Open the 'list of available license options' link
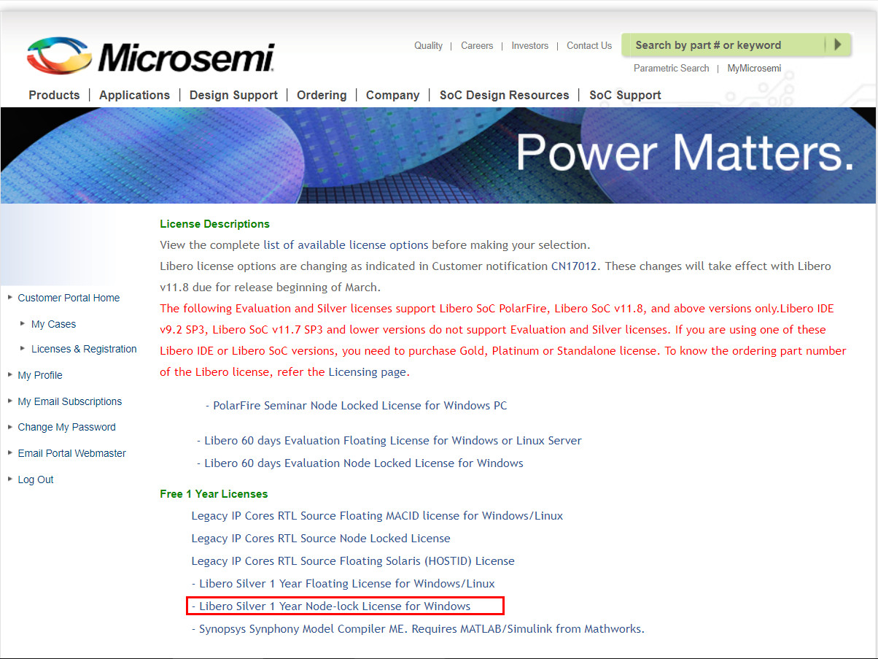This screenshot has height=659, width=878. tap(346, 245)
